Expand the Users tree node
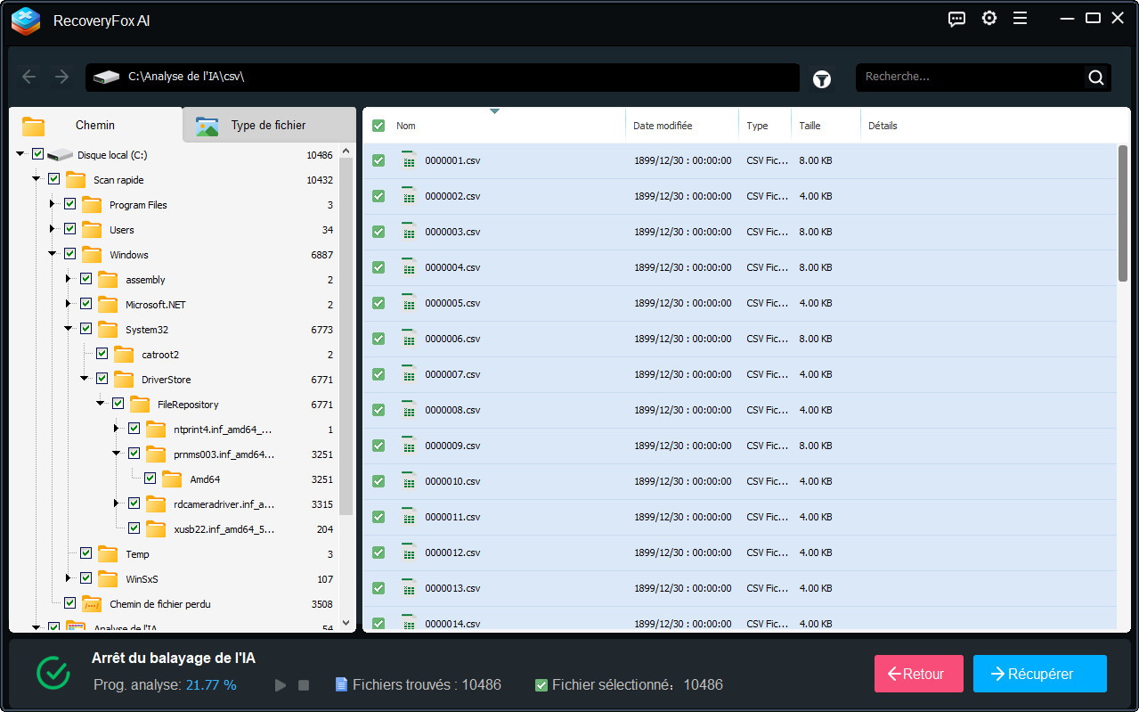Image resolution: width=1139 pixels, height=712 pixels. tap(53, 229)
